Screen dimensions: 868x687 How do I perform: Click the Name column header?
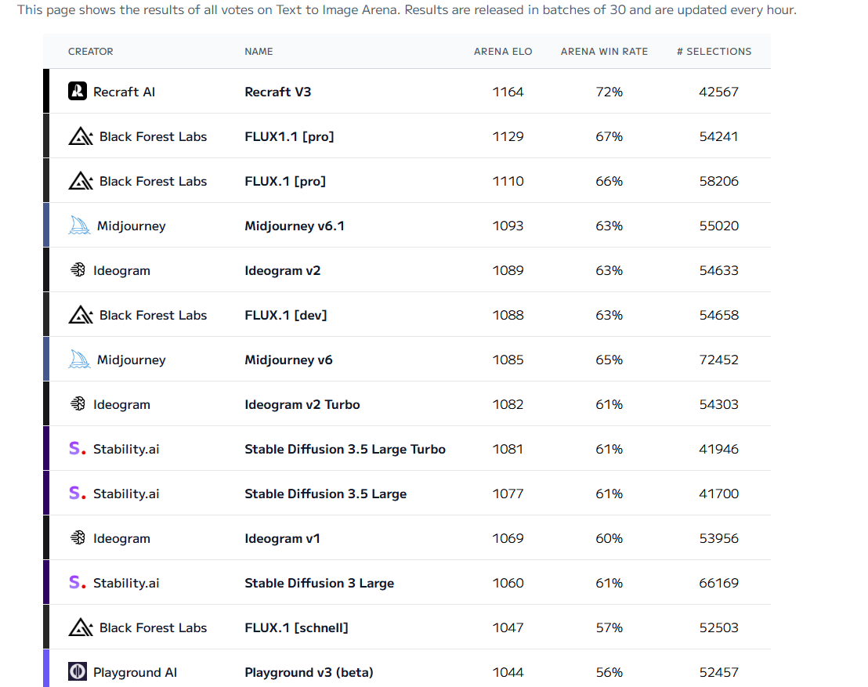[x=259, y=52]
